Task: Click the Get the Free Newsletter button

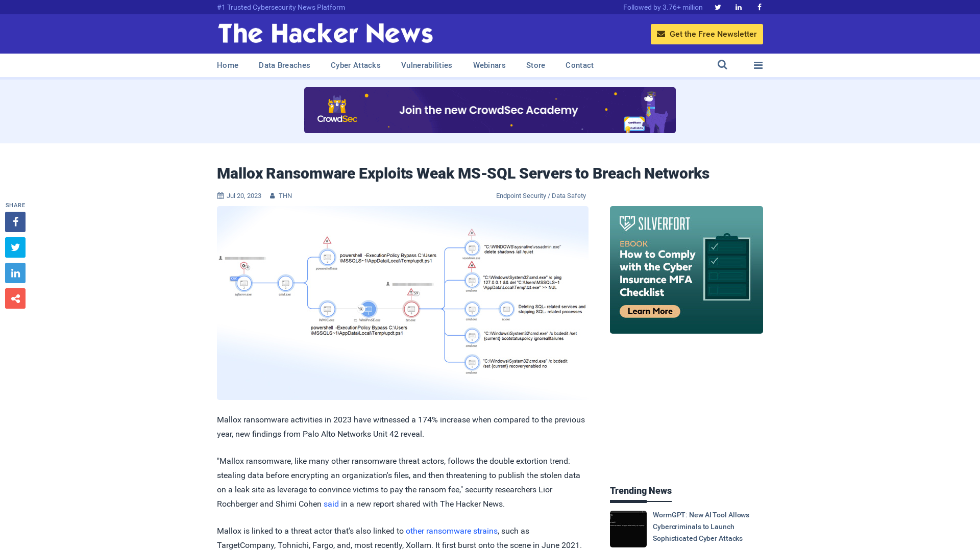Action: (x=707, y=34)
